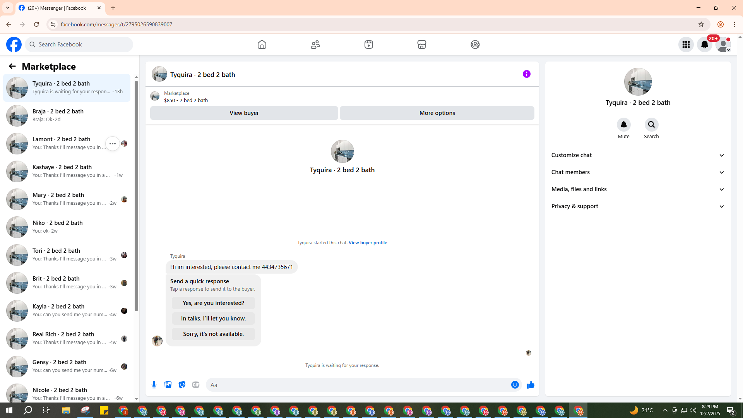
Task: Attach a photo using image icon
Action: click(x=168, y=385)
